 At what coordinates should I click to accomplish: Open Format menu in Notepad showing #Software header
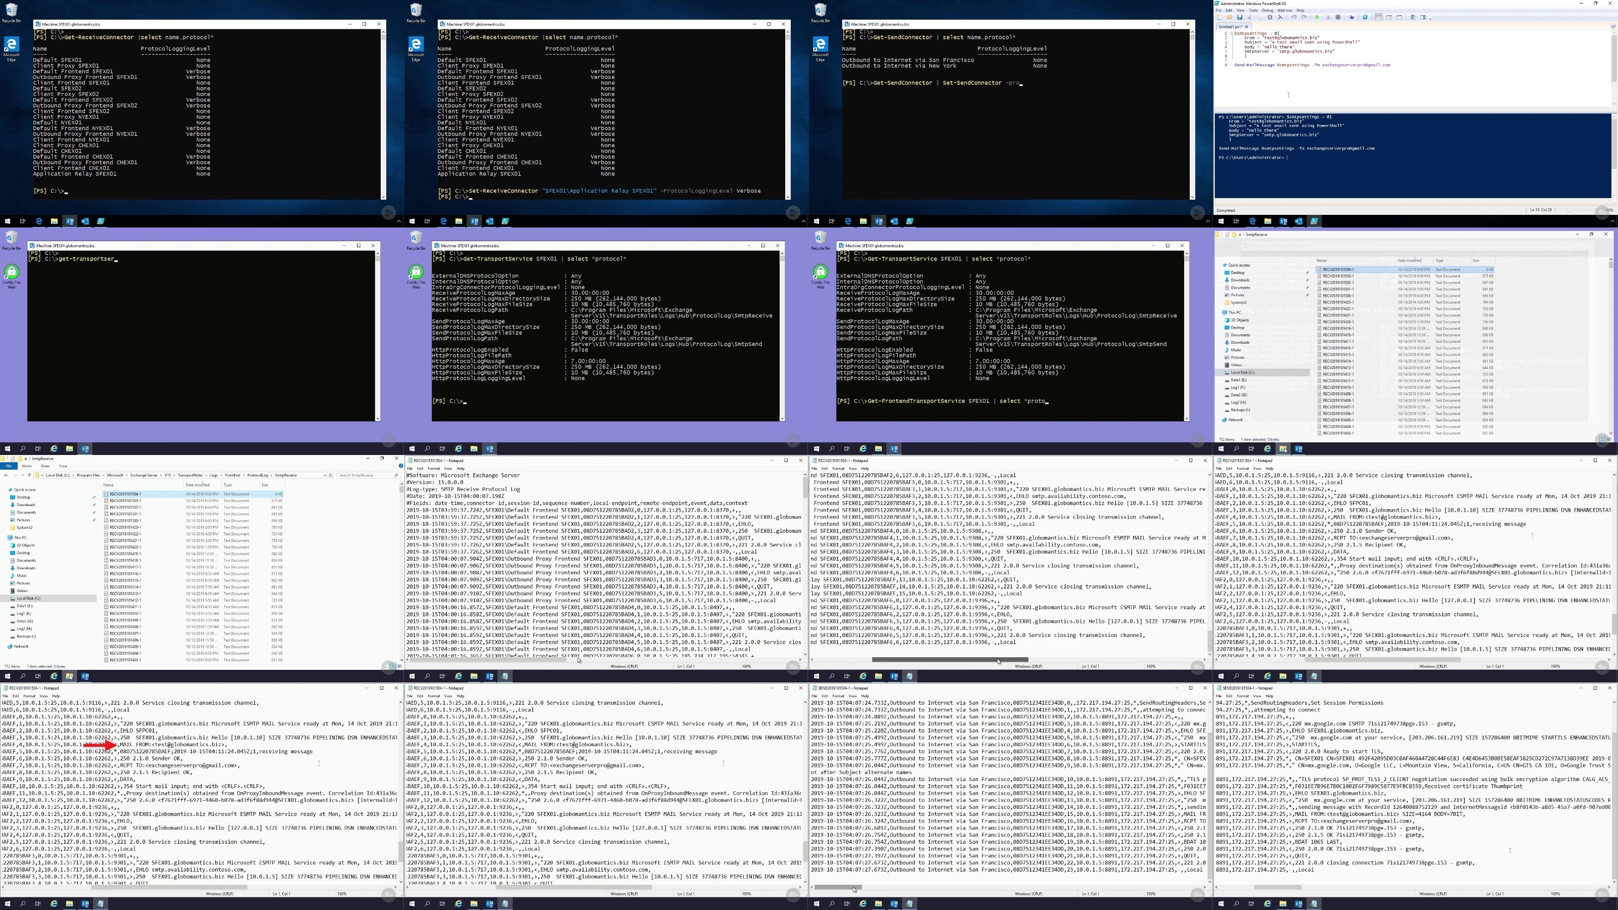[433, 469]
